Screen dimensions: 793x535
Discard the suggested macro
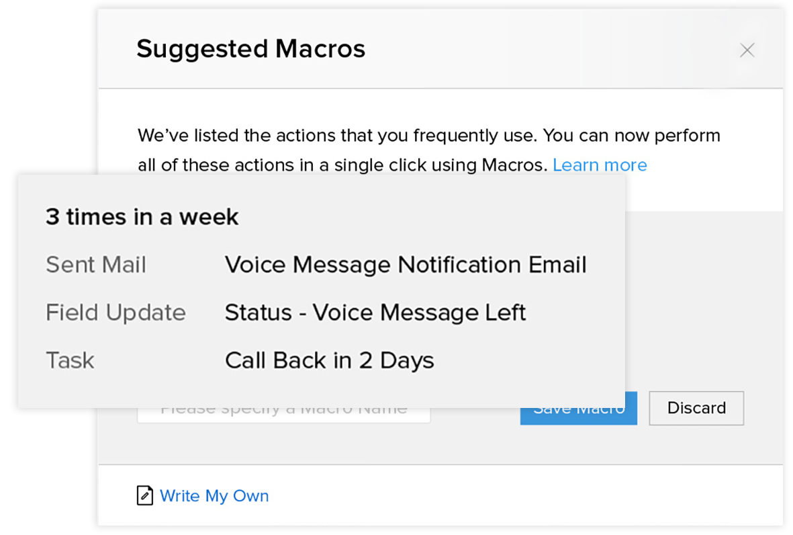click(696, 408)
